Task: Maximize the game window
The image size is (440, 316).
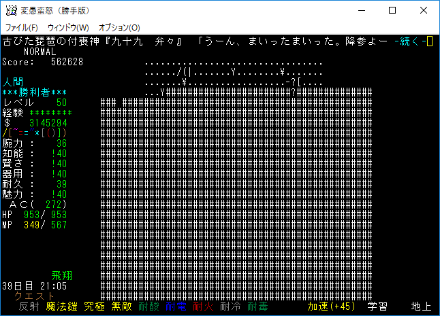Action: 392,10
